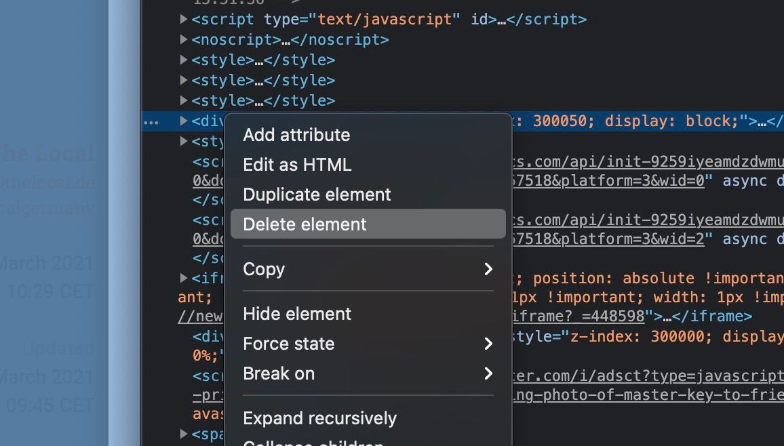Expand the second style node

click(x=184, y=80)
